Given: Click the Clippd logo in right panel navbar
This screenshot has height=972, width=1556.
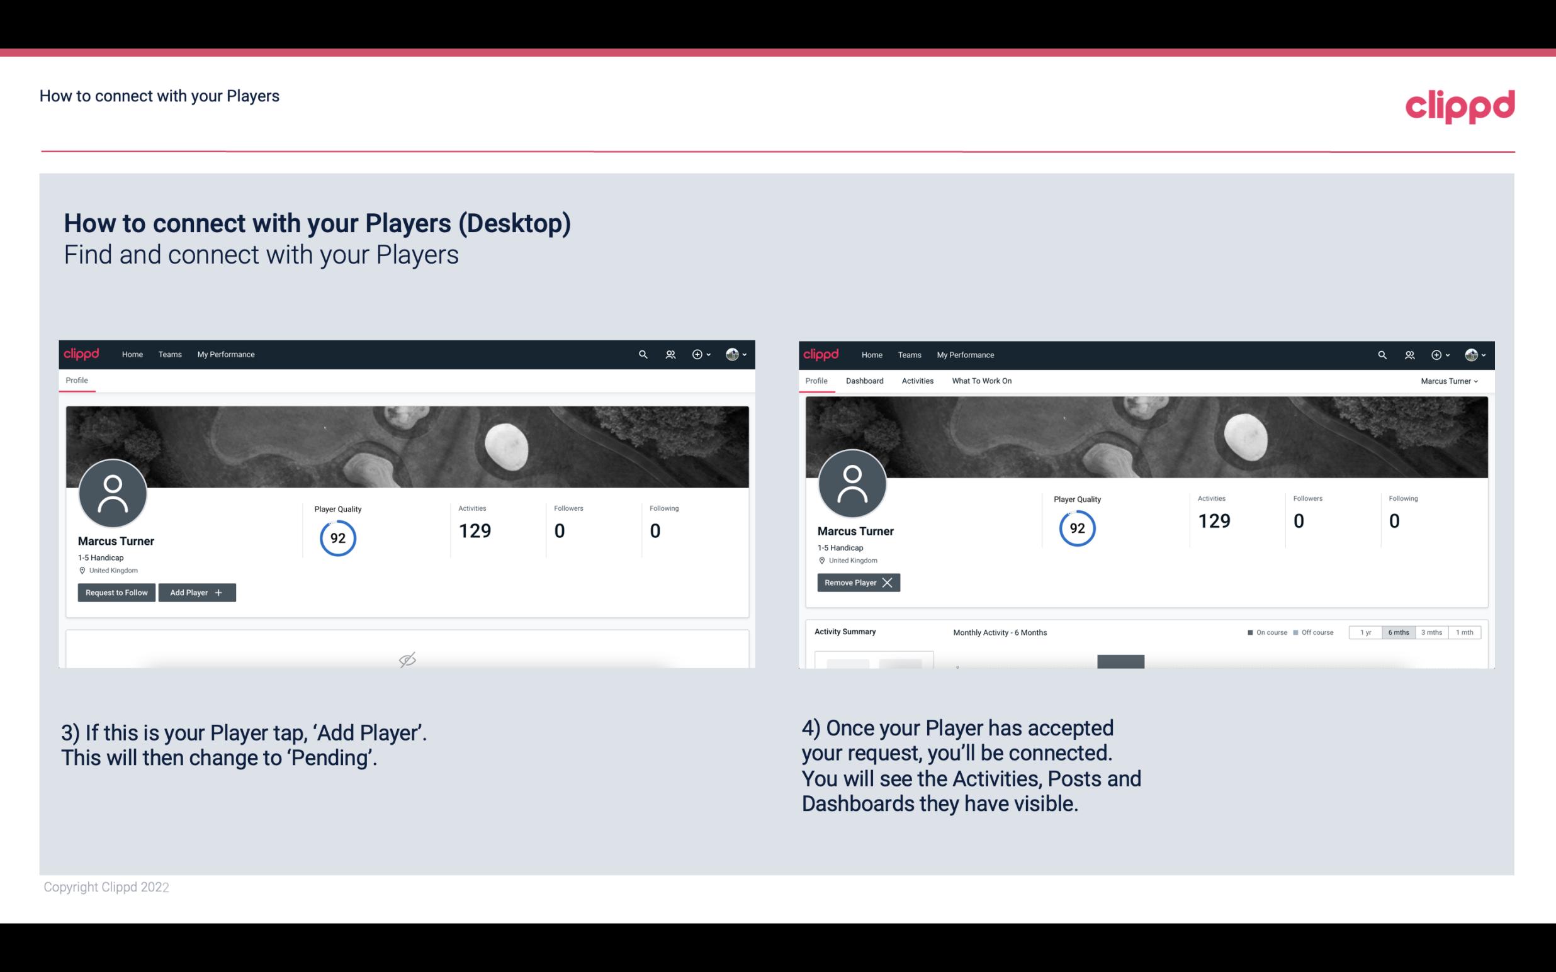Looking at the screenshot, I should click(821, 354).
